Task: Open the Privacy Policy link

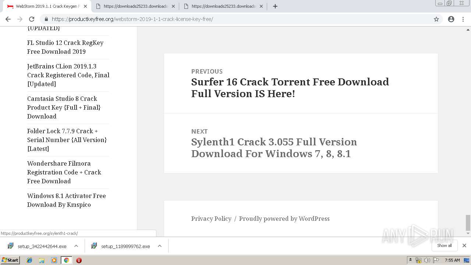Action: (x=211, y=219)
